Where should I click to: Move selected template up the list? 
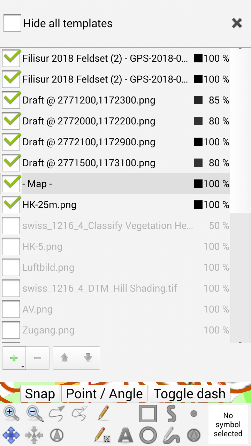[x=64, y=358]
